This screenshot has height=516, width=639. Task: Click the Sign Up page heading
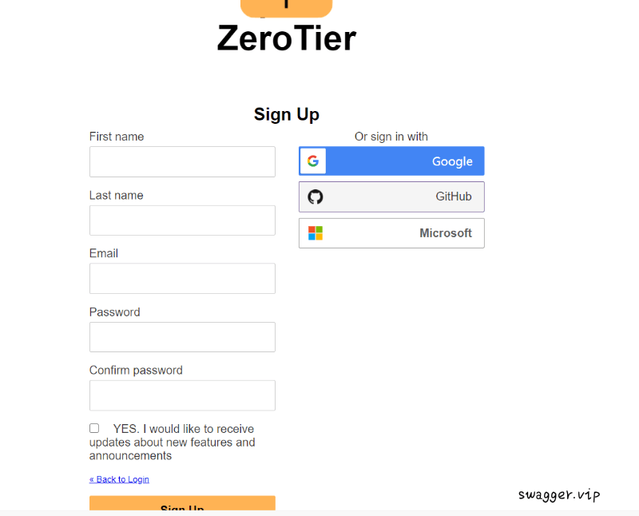(286, 114)
